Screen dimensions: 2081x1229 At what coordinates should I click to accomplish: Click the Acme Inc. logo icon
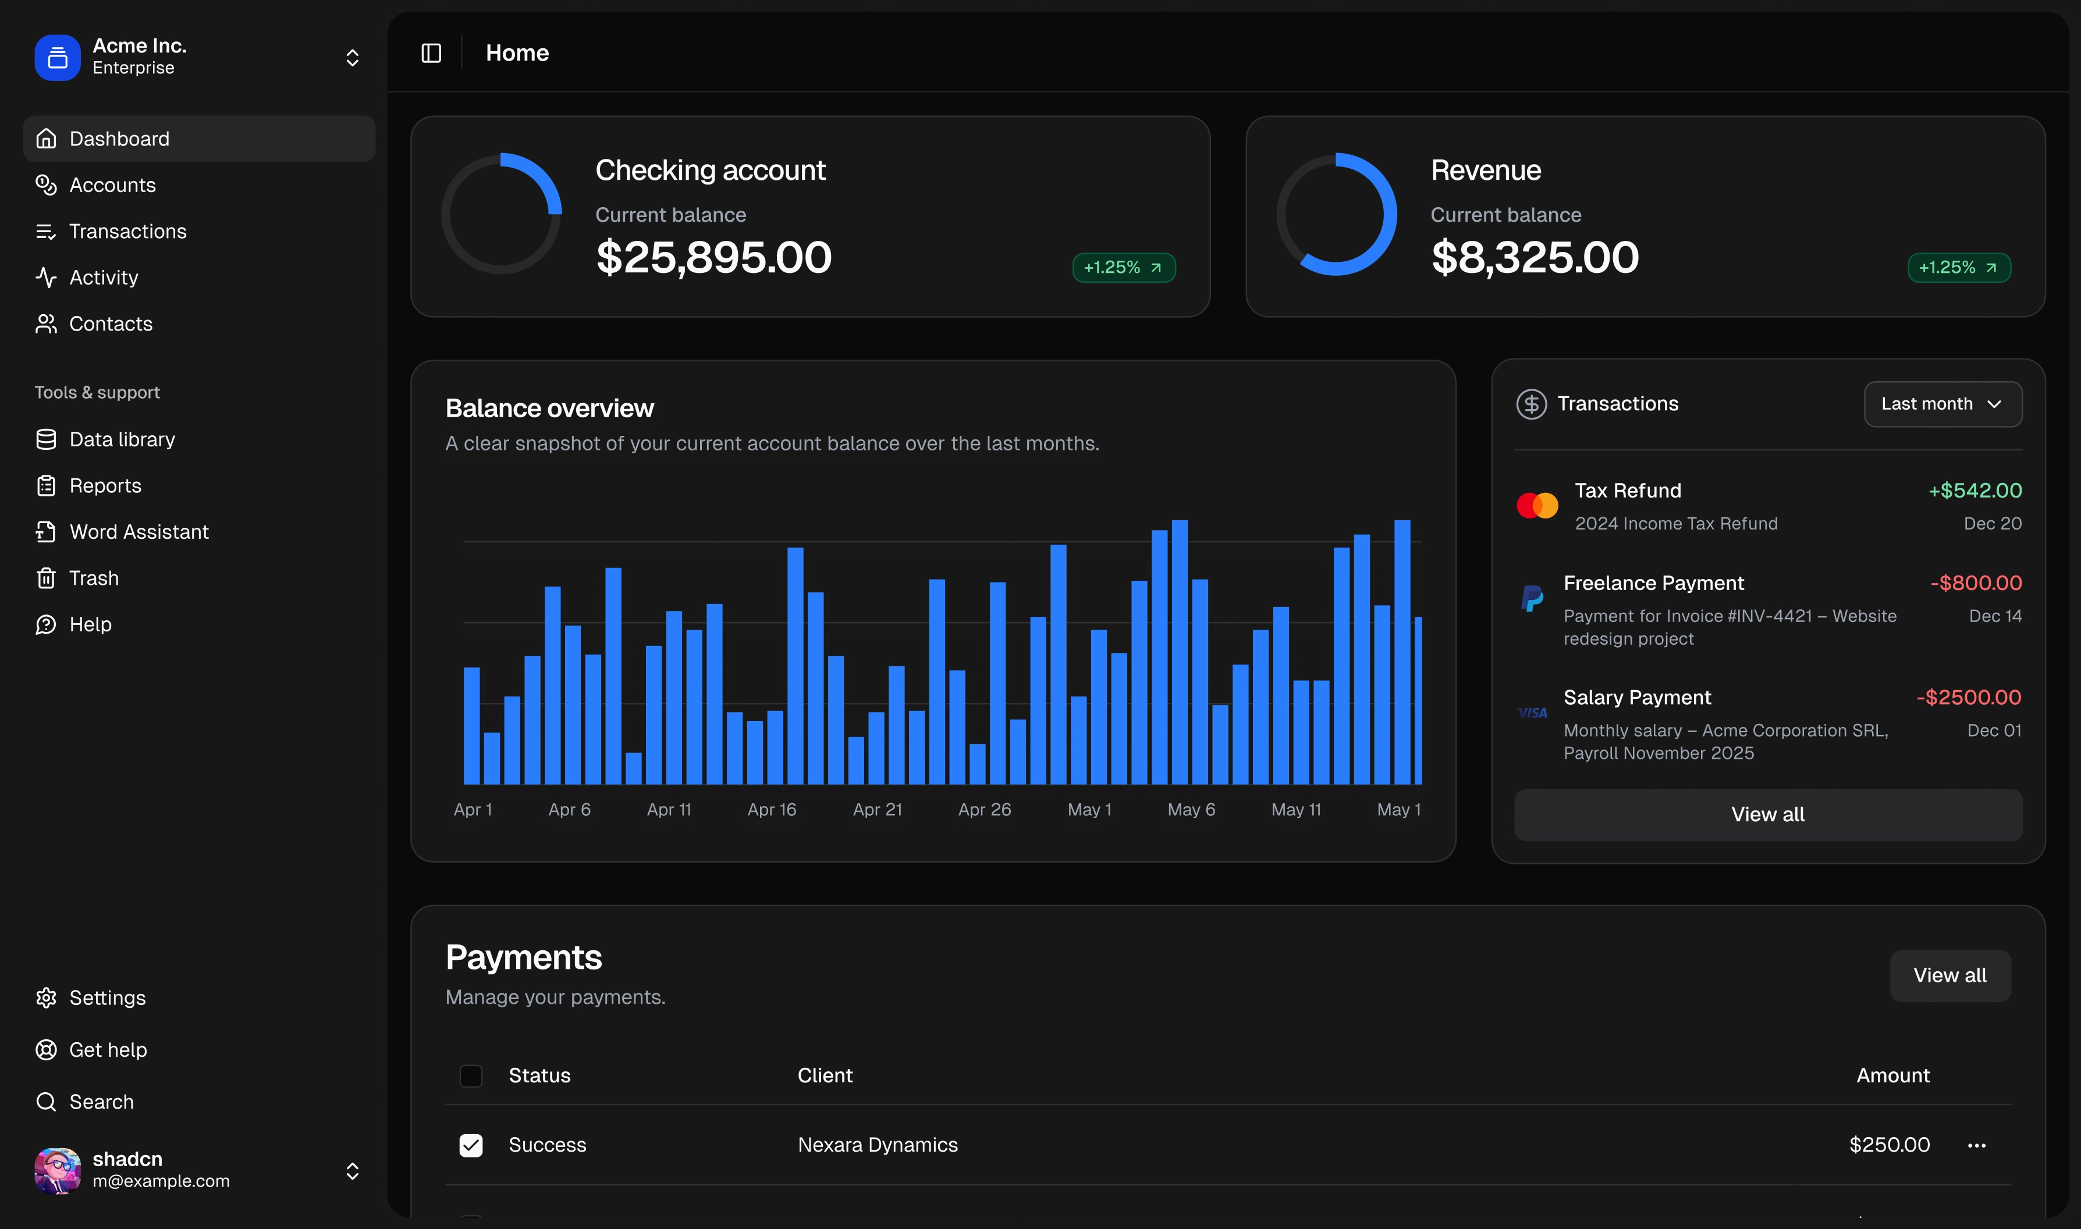pyautogui.click(x=57, y=57)
